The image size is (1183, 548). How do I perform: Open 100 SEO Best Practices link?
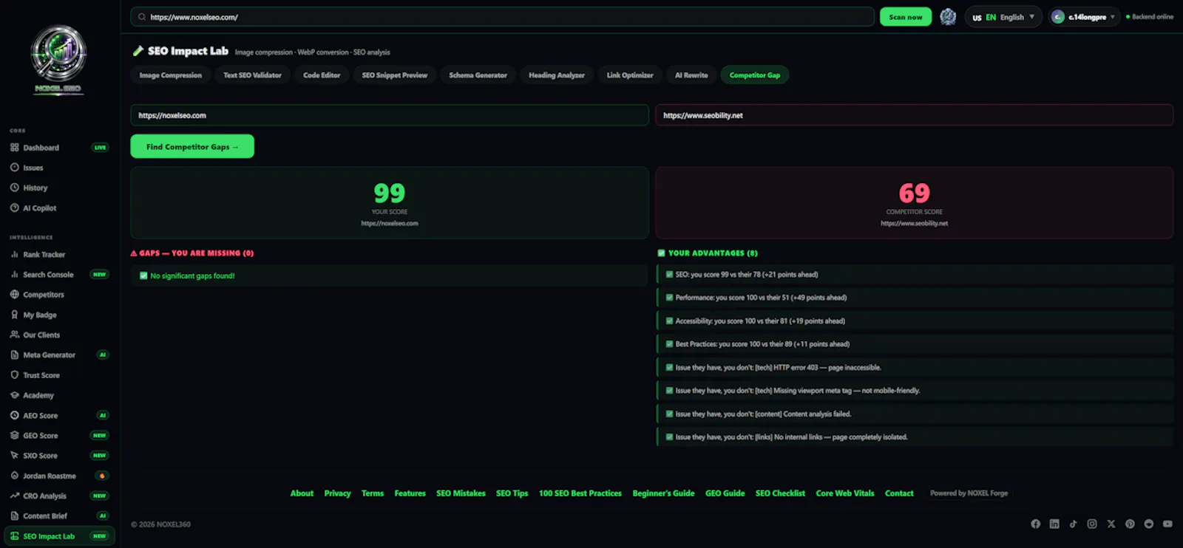pyautogui.click(x=580, y=493)
